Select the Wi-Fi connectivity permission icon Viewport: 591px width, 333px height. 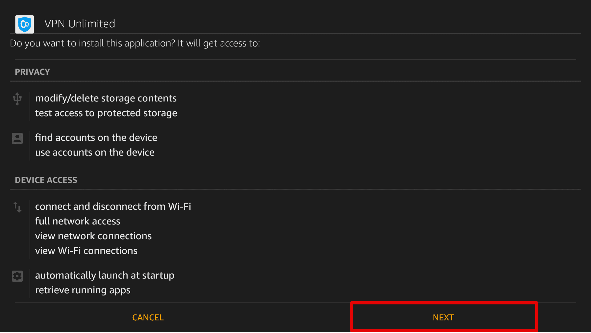17,207
